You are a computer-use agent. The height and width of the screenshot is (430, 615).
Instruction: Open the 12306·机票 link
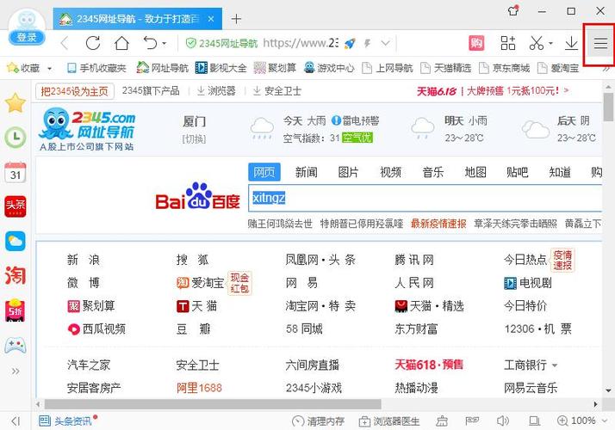(x=537, y=329)
